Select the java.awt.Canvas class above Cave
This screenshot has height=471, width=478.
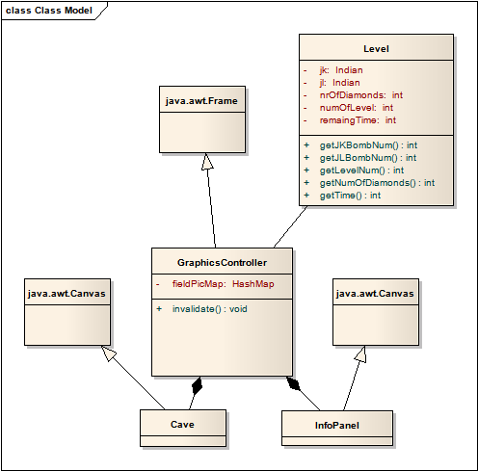pyautogui.click(x=67, y=312)
